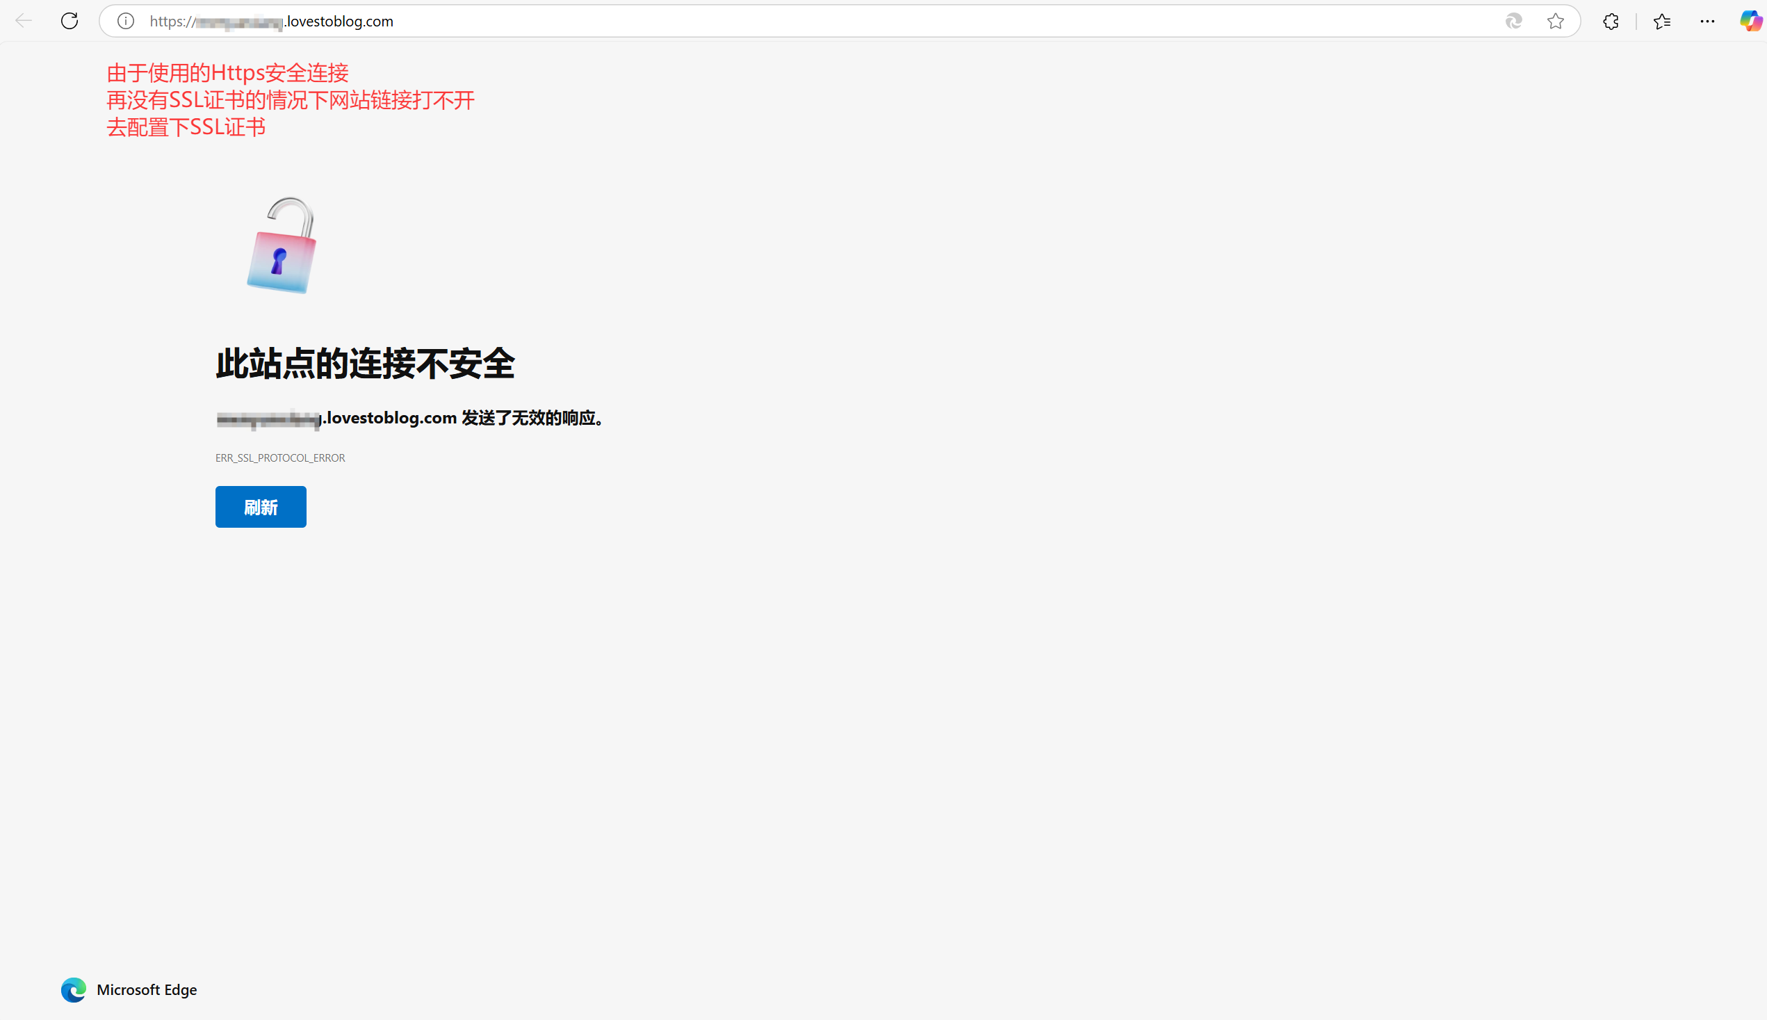Image resolution: width=1767 pixels, height=1020 pixels.
Task: View site information via the info icon
Action: (x=125, y=21)
